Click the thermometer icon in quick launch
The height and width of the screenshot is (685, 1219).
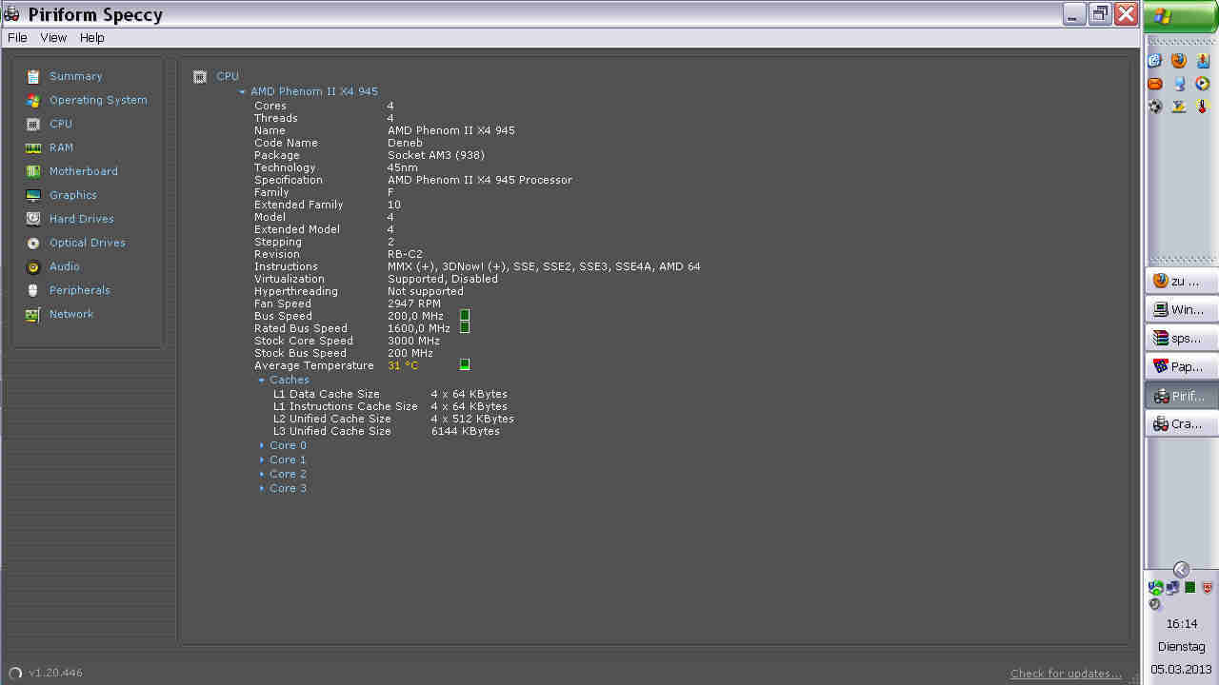tap(1203, 107)
